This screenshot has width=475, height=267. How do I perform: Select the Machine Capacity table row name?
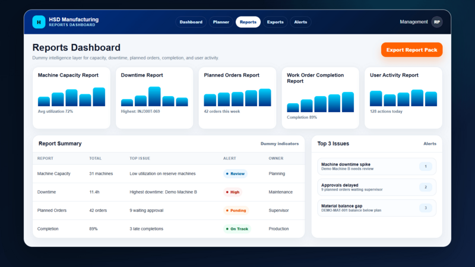[x=54, y=174]
